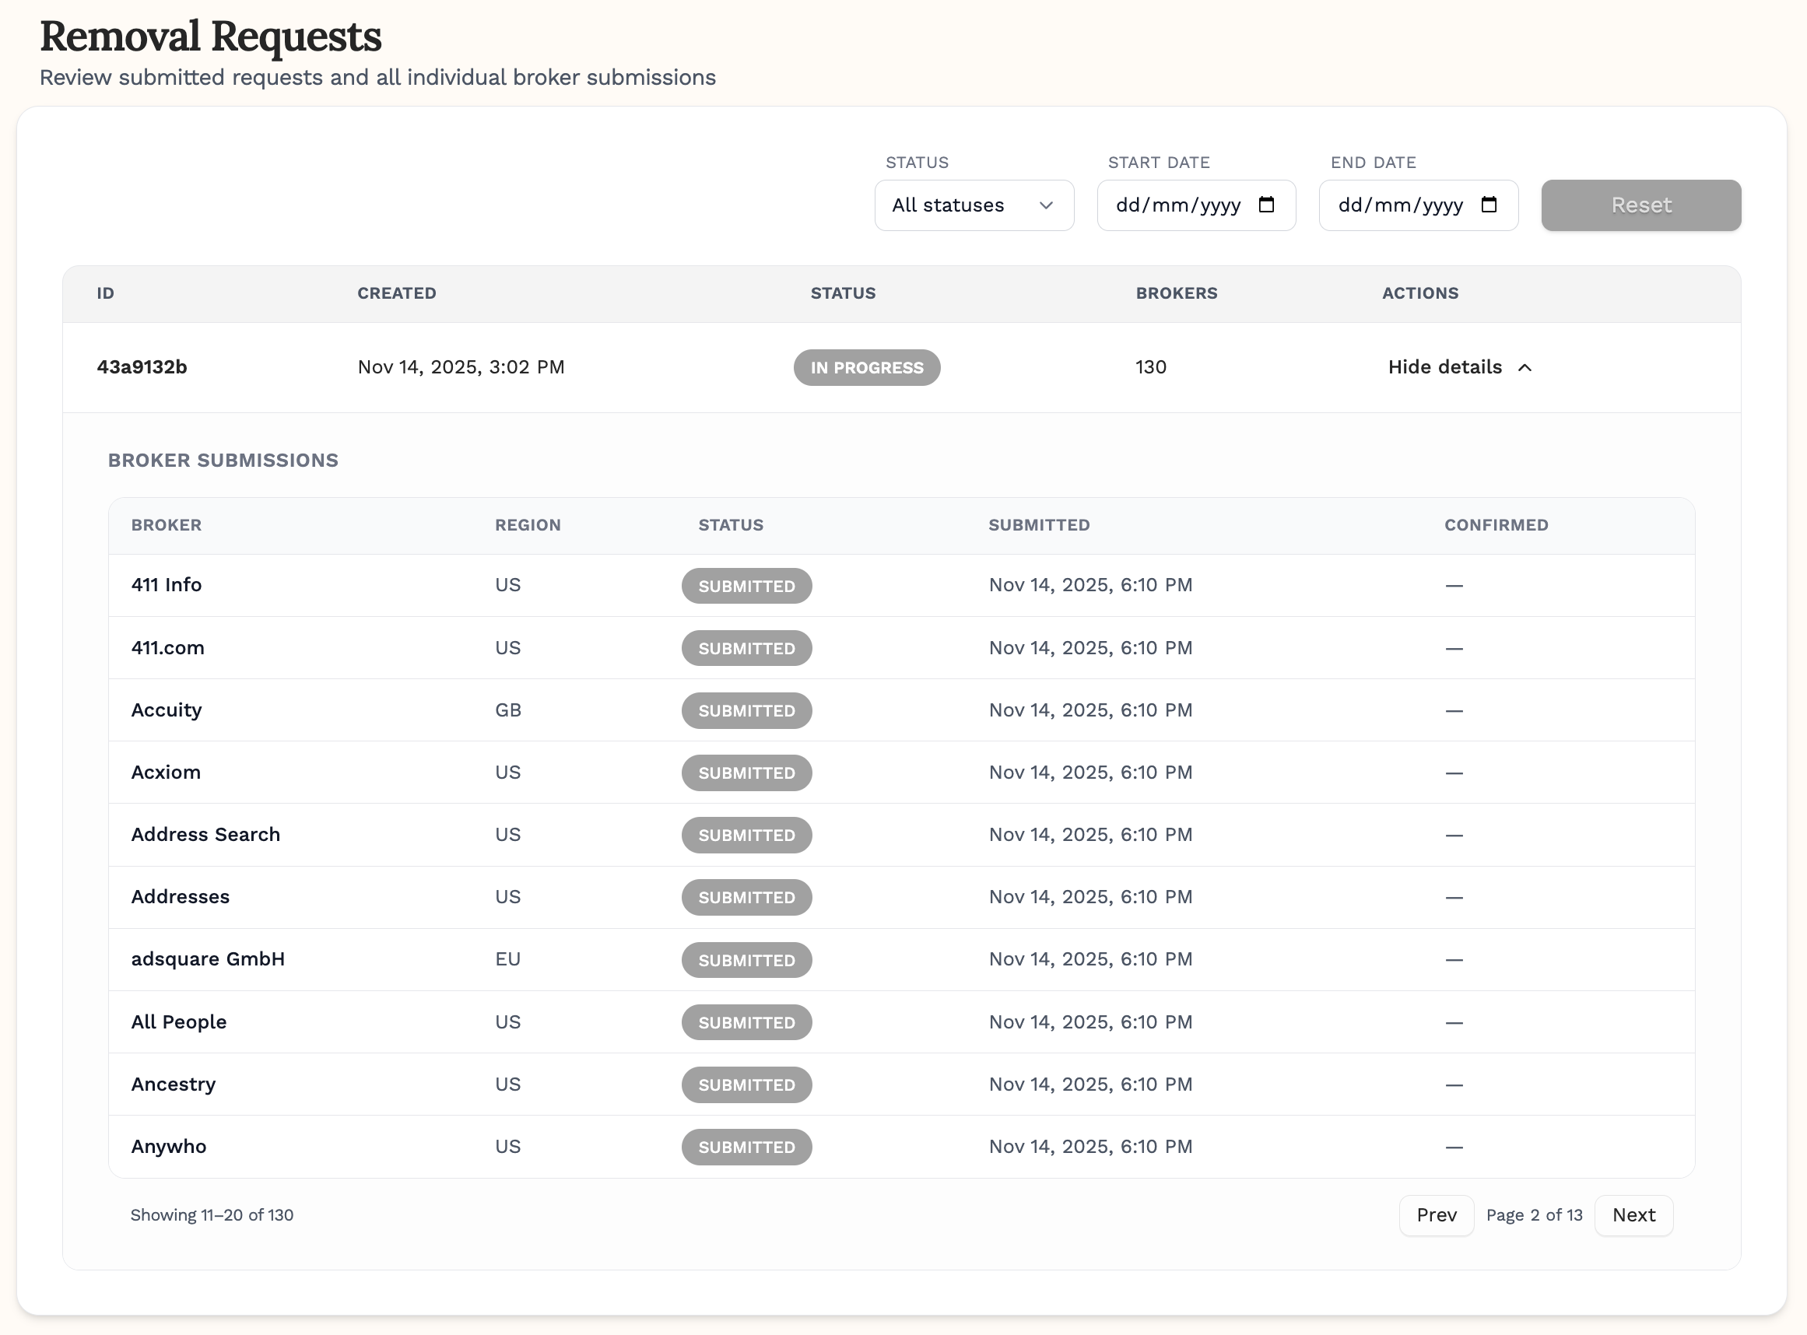Click the status dropdown arrow

(x=1047, y=205)
